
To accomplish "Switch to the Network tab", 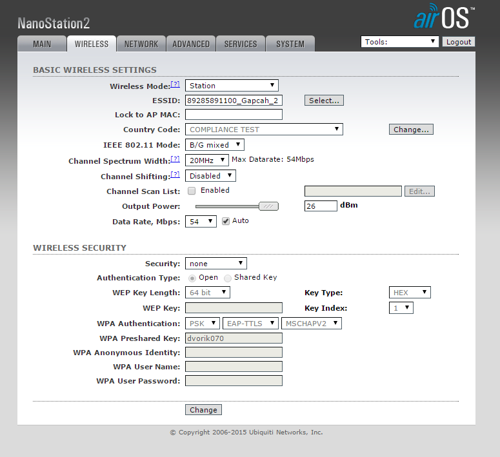I will point(141,44).
